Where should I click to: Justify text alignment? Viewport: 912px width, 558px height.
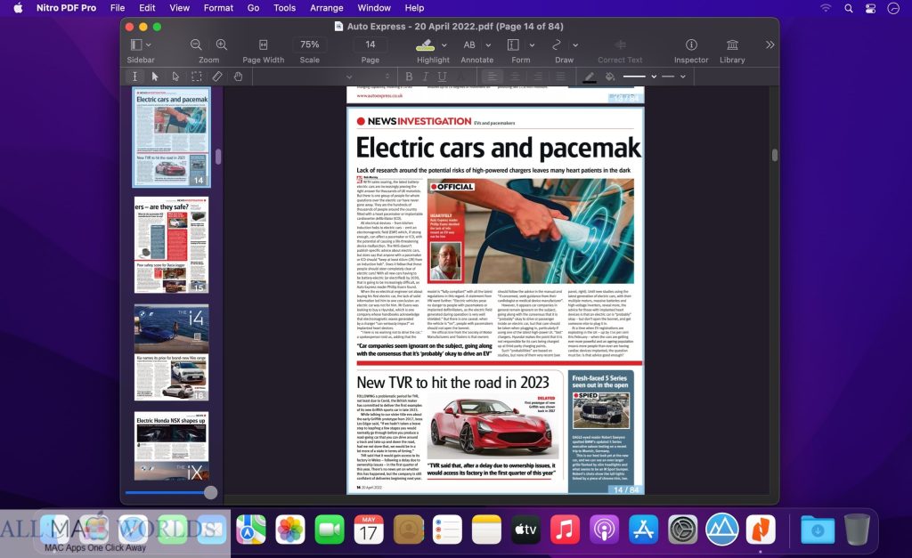pyautogui.click(x=560, y=77)
